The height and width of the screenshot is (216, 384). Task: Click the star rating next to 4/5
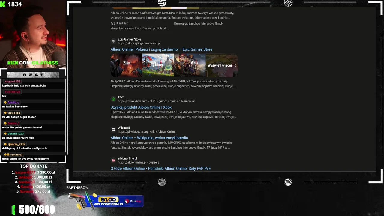tap(122, 23)
